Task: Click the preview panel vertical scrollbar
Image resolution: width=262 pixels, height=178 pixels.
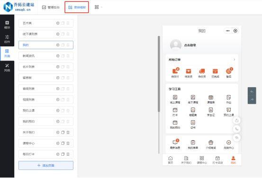Action: tap(159, 73)
